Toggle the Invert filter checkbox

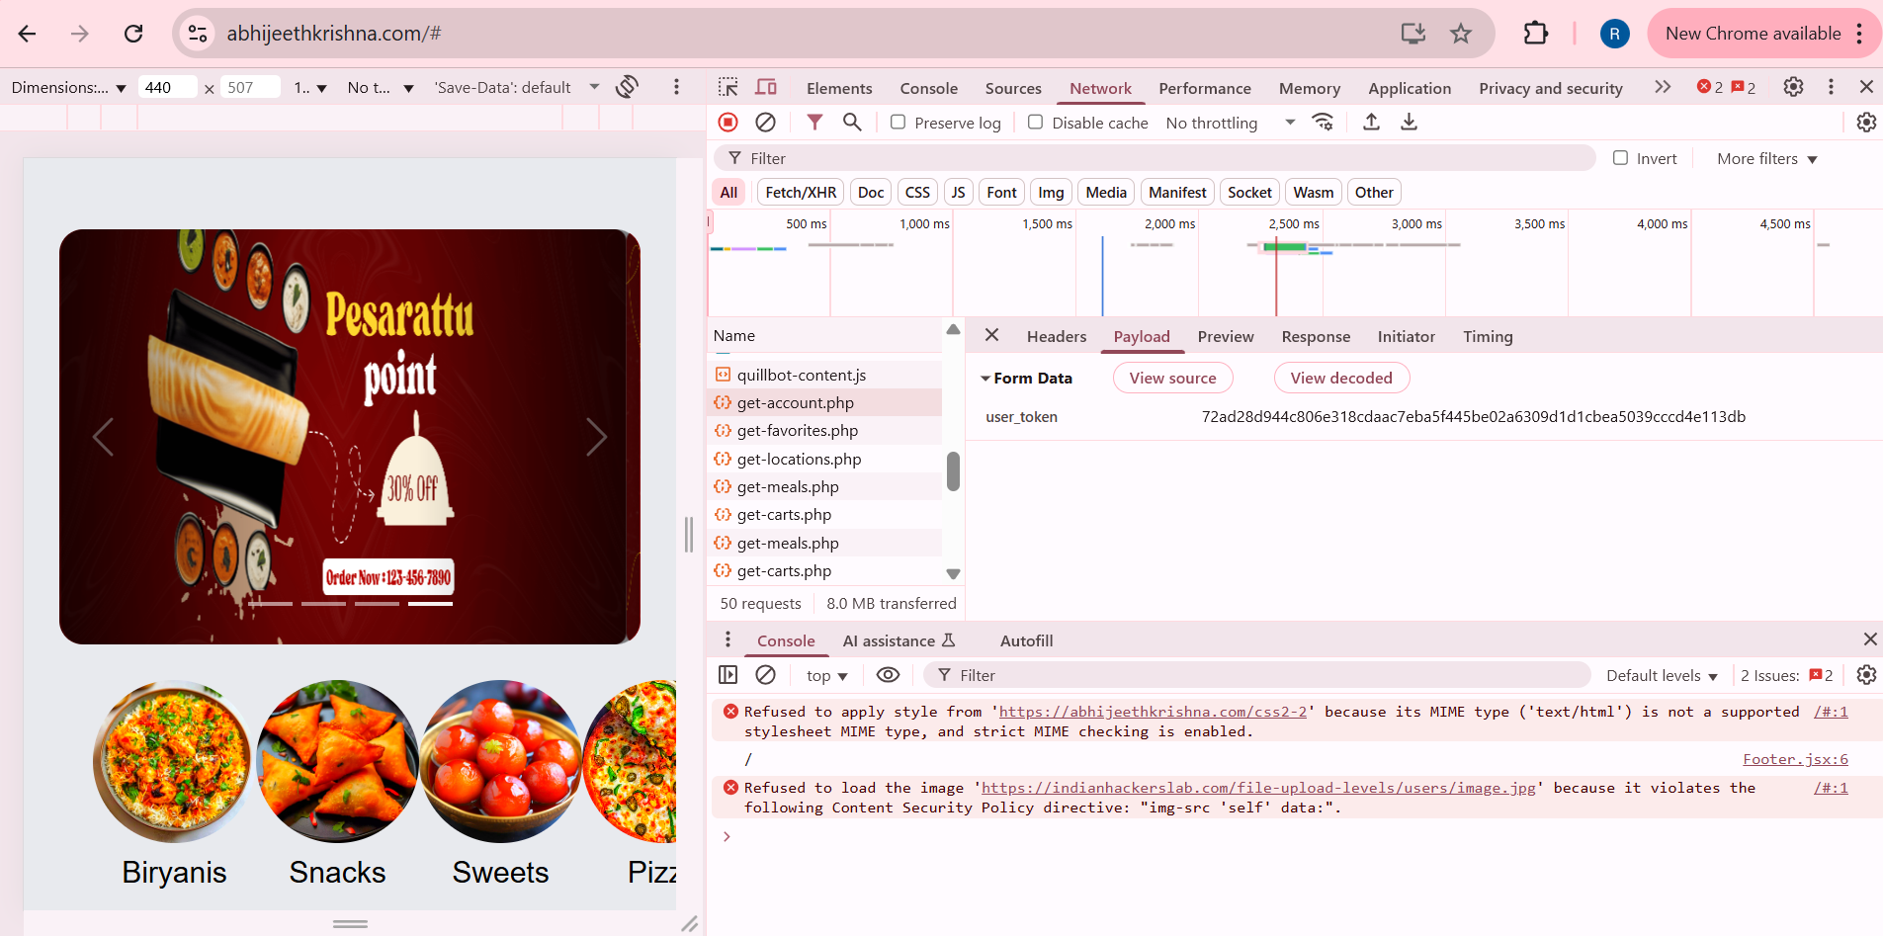[1621, 157]
